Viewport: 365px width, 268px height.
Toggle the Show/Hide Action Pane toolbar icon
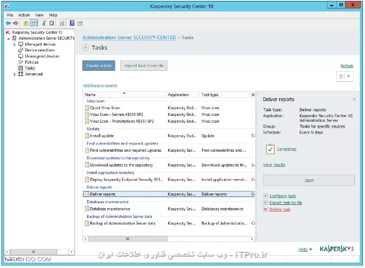(80, 24)
